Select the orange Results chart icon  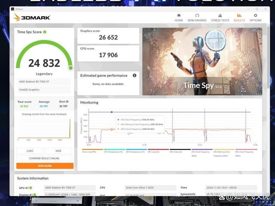click(x=239, y=15)
